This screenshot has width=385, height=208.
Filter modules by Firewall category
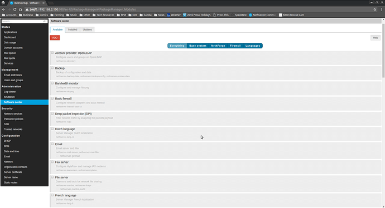tap(235, 46)
